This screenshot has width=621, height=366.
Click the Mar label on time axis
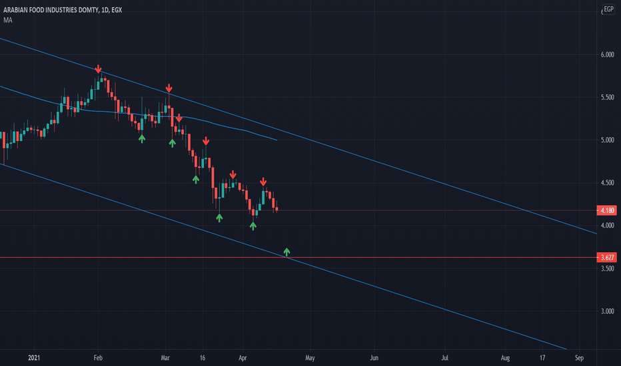tap(165, 358)
